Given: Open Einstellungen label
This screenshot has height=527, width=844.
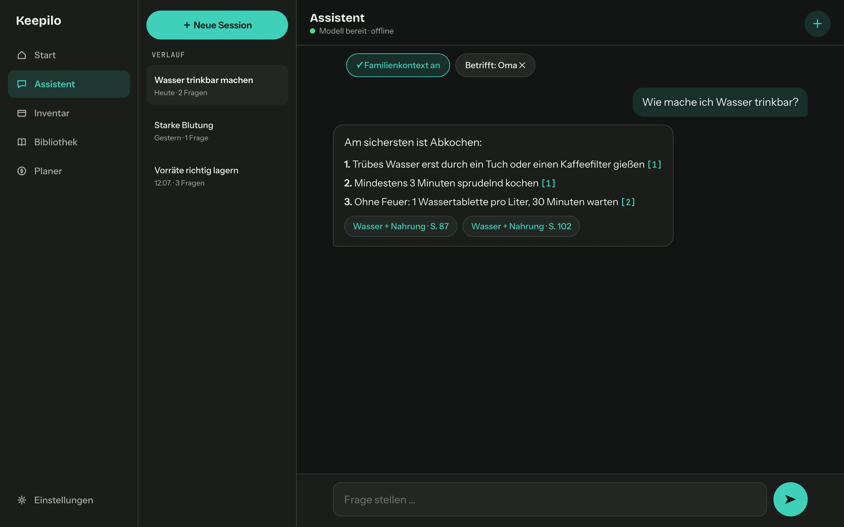Looking at the screenshot, I should 64,500.
